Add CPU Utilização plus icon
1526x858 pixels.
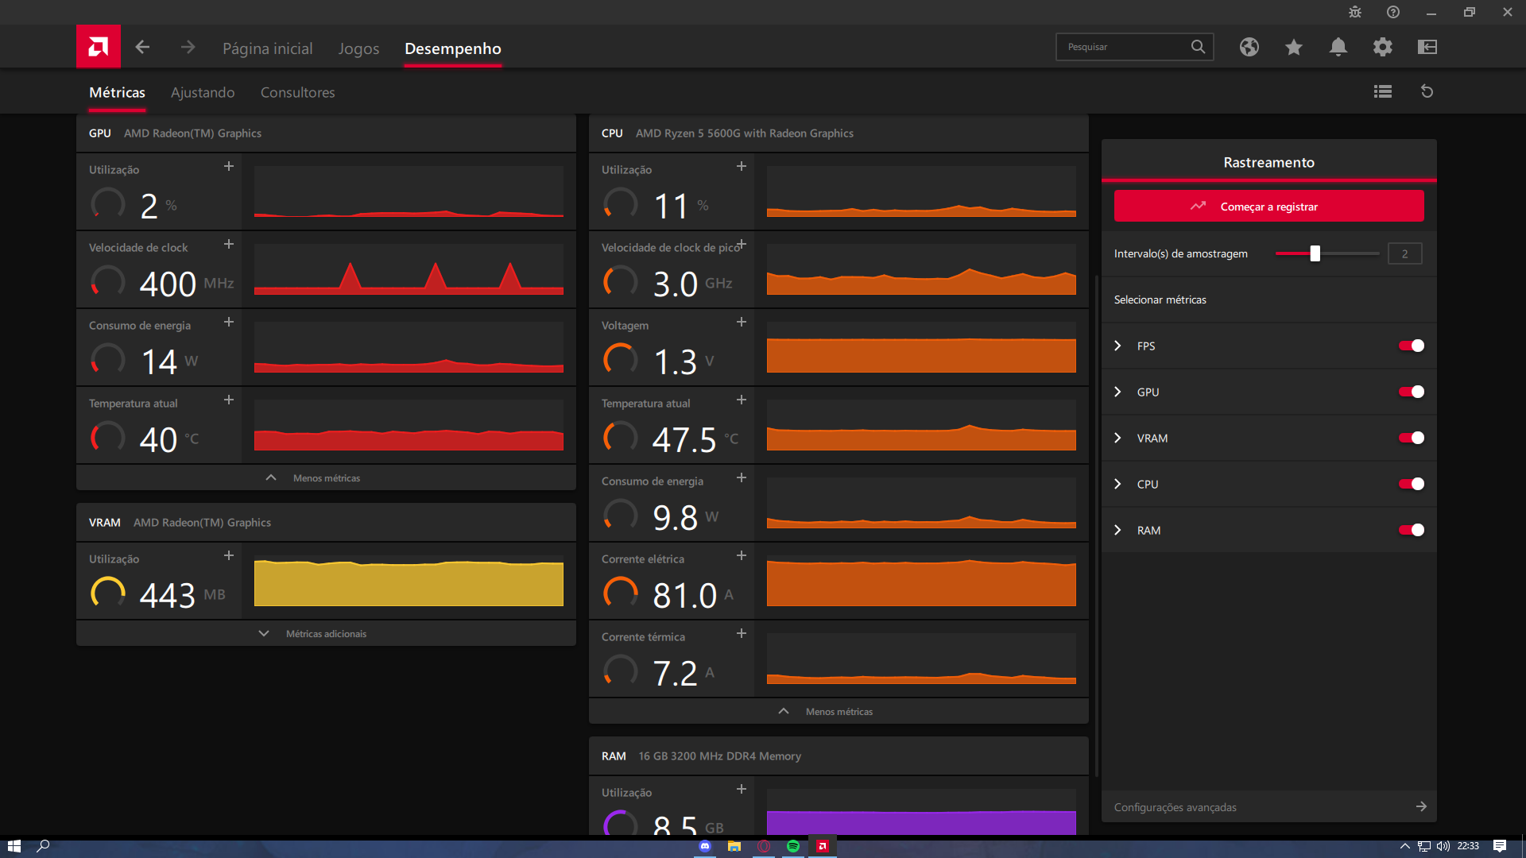coord(742,166)
